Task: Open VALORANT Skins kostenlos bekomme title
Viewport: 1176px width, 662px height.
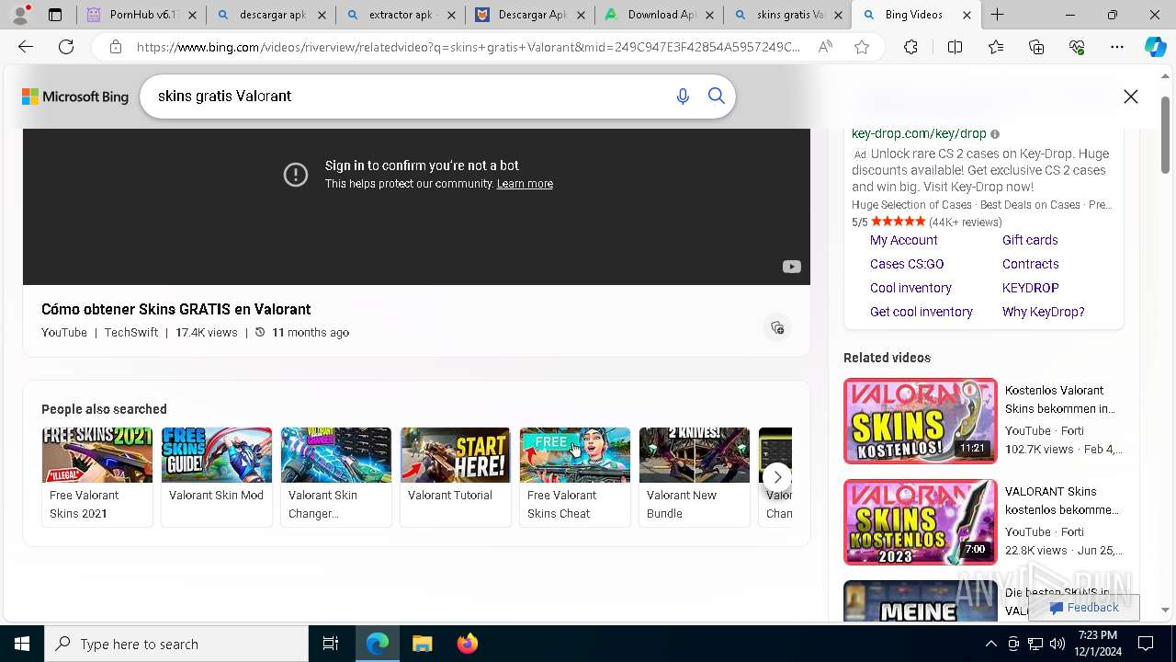Action: 1062,500
